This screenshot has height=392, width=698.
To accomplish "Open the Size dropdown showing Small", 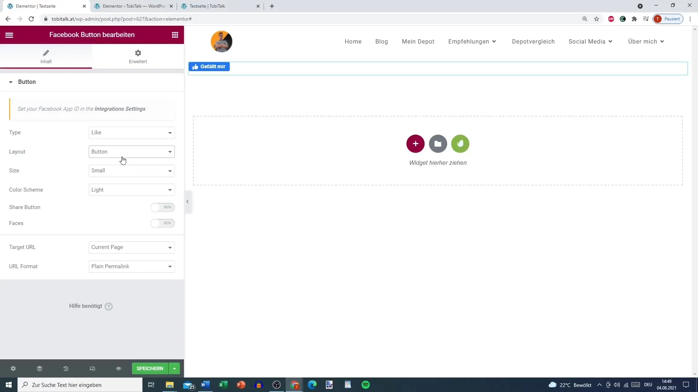I will 132,171.
